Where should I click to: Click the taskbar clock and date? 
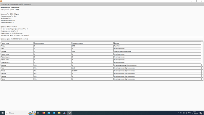[x=195, y=113]
